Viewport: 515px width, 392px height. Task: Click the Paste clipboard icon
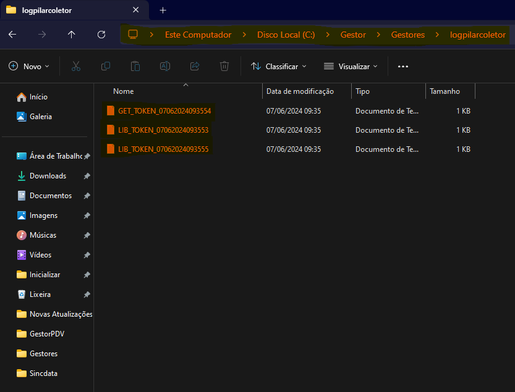point(135,66)
